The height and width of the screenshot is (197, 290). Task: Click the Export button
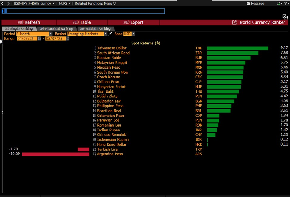click(x=133, y=22)
